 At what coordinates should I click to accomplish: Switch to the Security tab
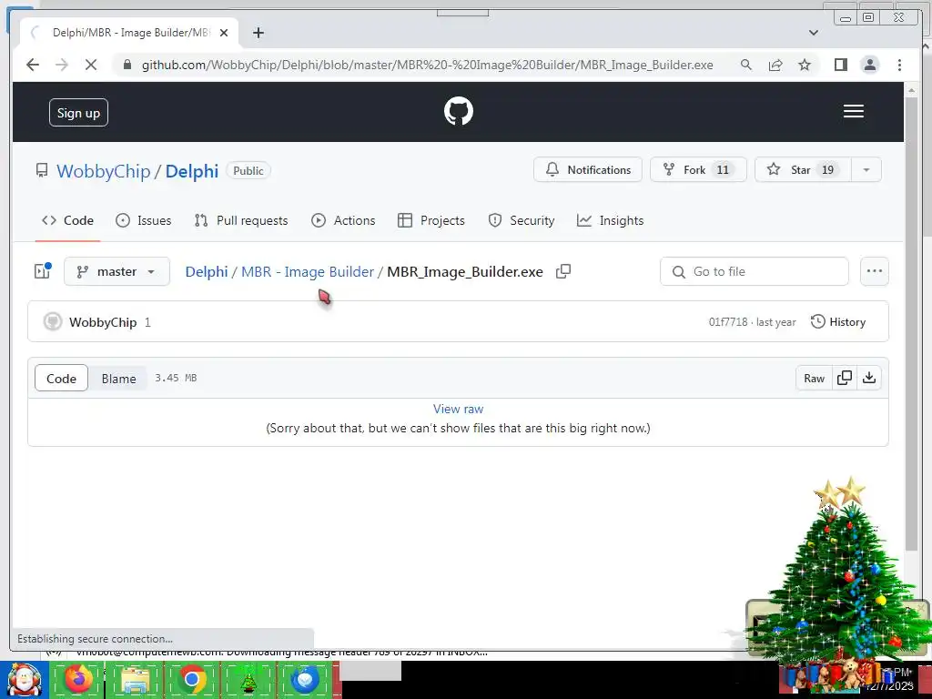521,220
